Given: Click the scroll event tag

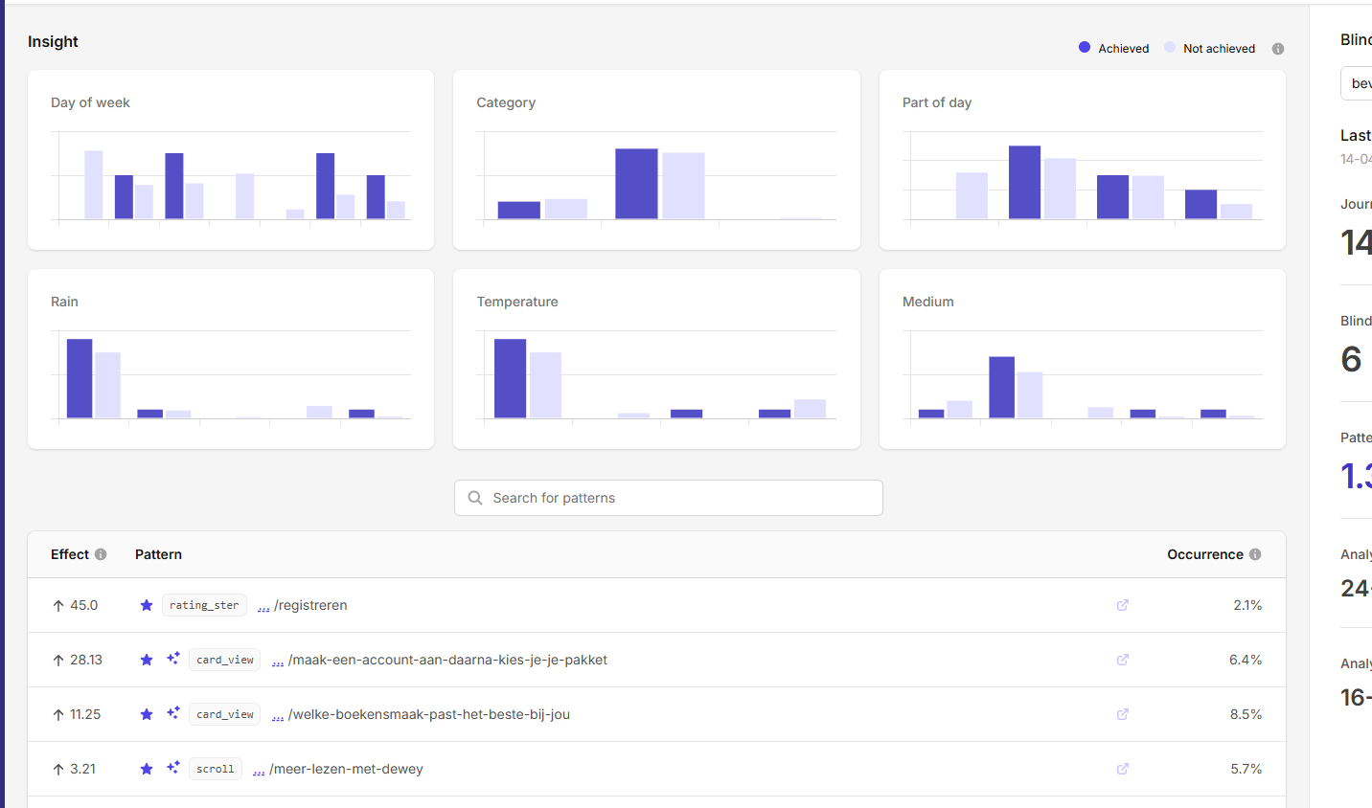Looking at the screenshot, I should point(216,769).
